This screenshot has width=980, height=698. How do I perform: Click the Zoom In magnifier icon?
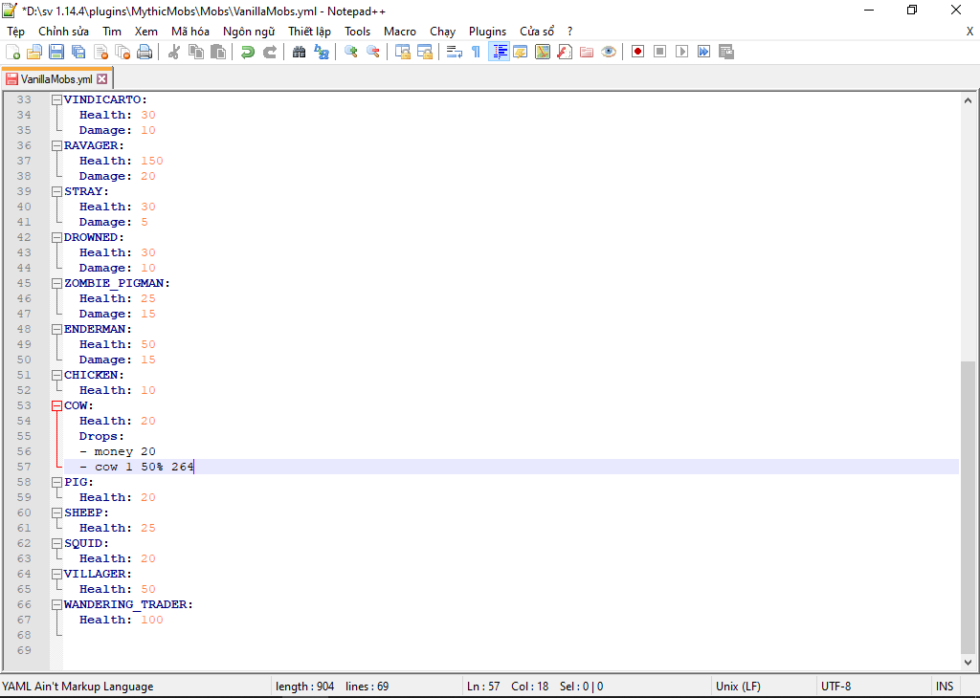[351, 52]
